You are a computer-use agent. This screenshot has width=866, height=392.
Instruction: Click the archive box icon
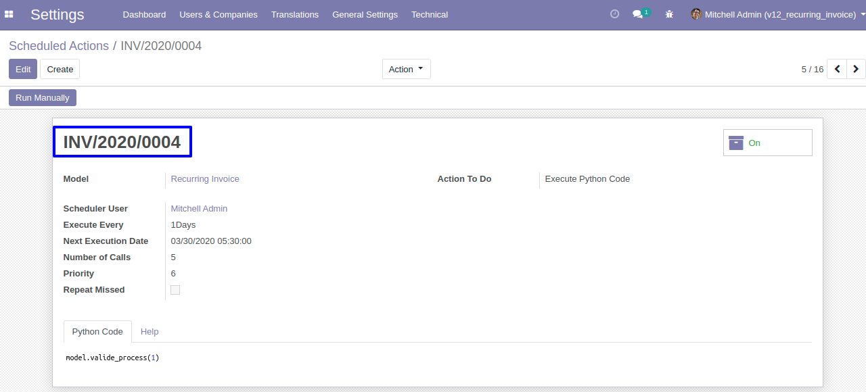pyautogui.click(x=736, y=143)
